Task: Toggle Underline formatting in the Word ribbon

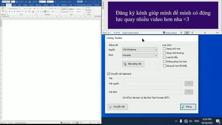Action: coord(14,11)
